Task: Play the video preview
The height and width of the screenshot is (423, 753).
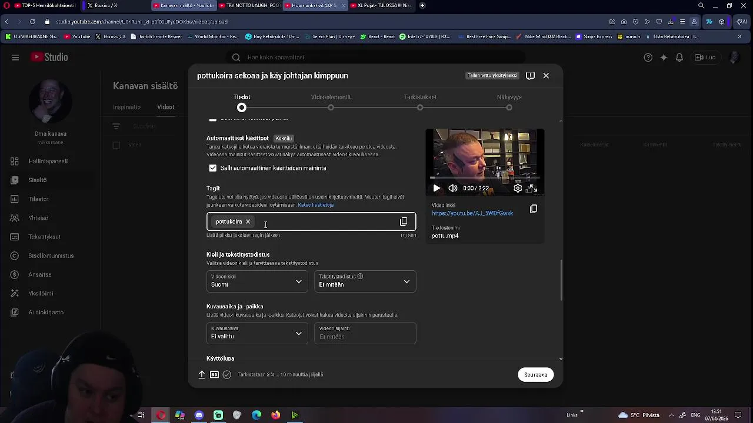Action: coord(437,188)
